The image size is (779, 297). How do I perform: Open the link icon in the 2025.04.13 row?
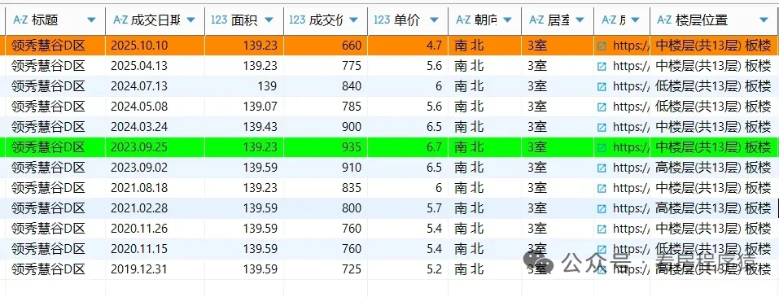(602, 66)
